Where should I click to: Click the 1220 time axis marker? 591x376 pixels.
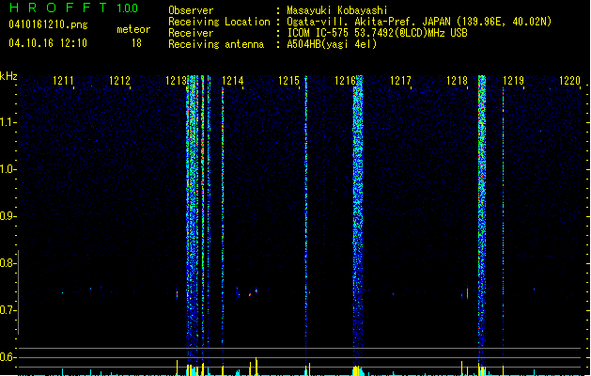569,81
